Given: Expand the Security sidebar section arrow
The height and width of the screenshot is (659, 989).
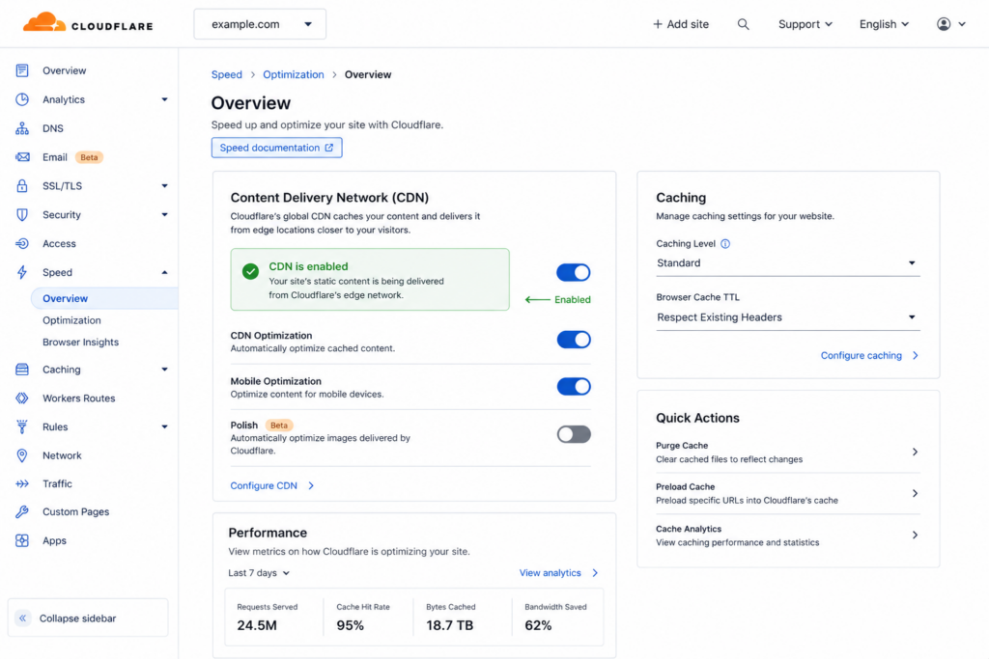Looking at the screenshot, I should (x=164, y=215).
